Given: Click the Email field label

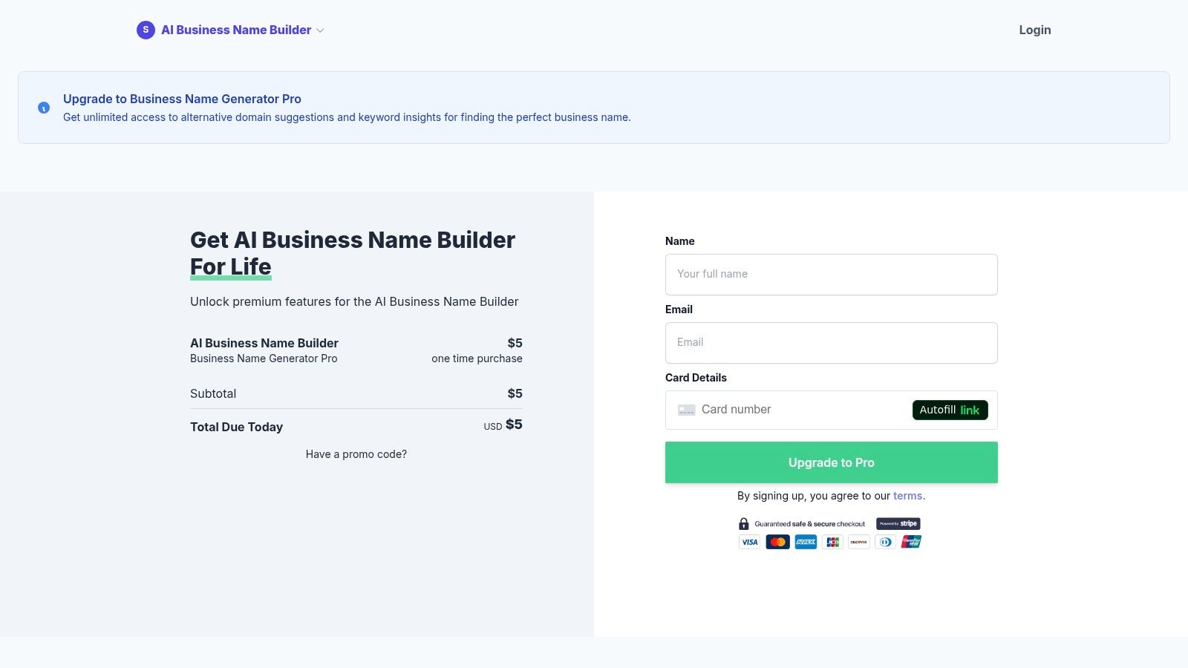Looking at the screenshot, I should [x=679, y=310].
